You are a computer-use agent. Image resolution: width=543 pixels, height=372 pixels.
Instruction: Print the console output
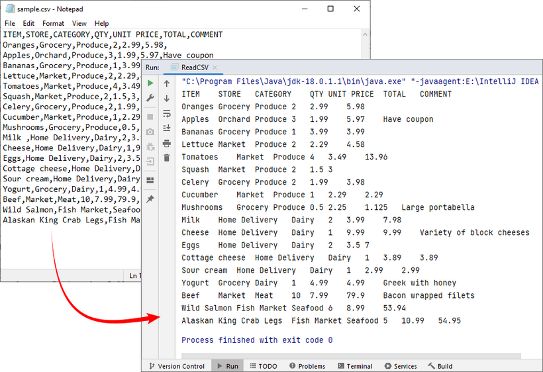tap(167, 143)
